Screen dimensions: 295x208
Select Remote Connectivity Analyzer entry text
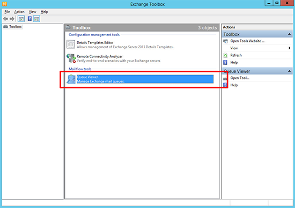tap(100, 56)
